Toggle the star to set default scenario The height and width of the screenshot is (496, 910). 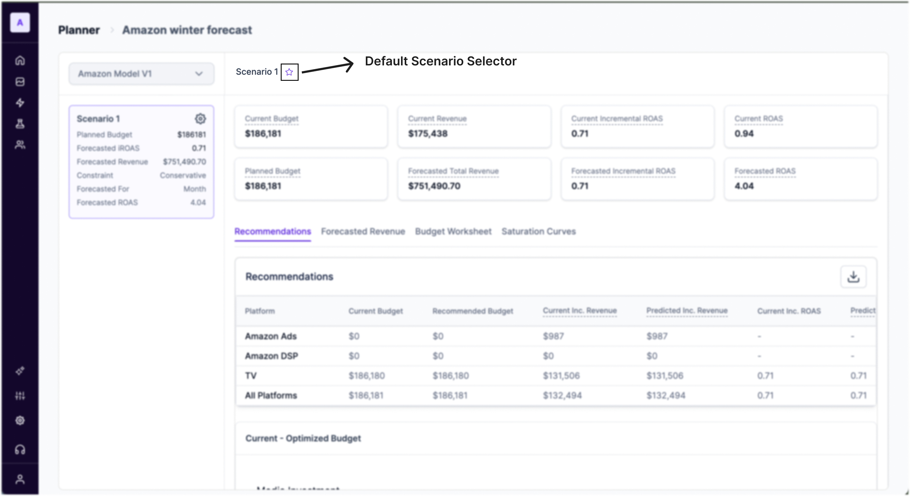(x=289, y=72)
